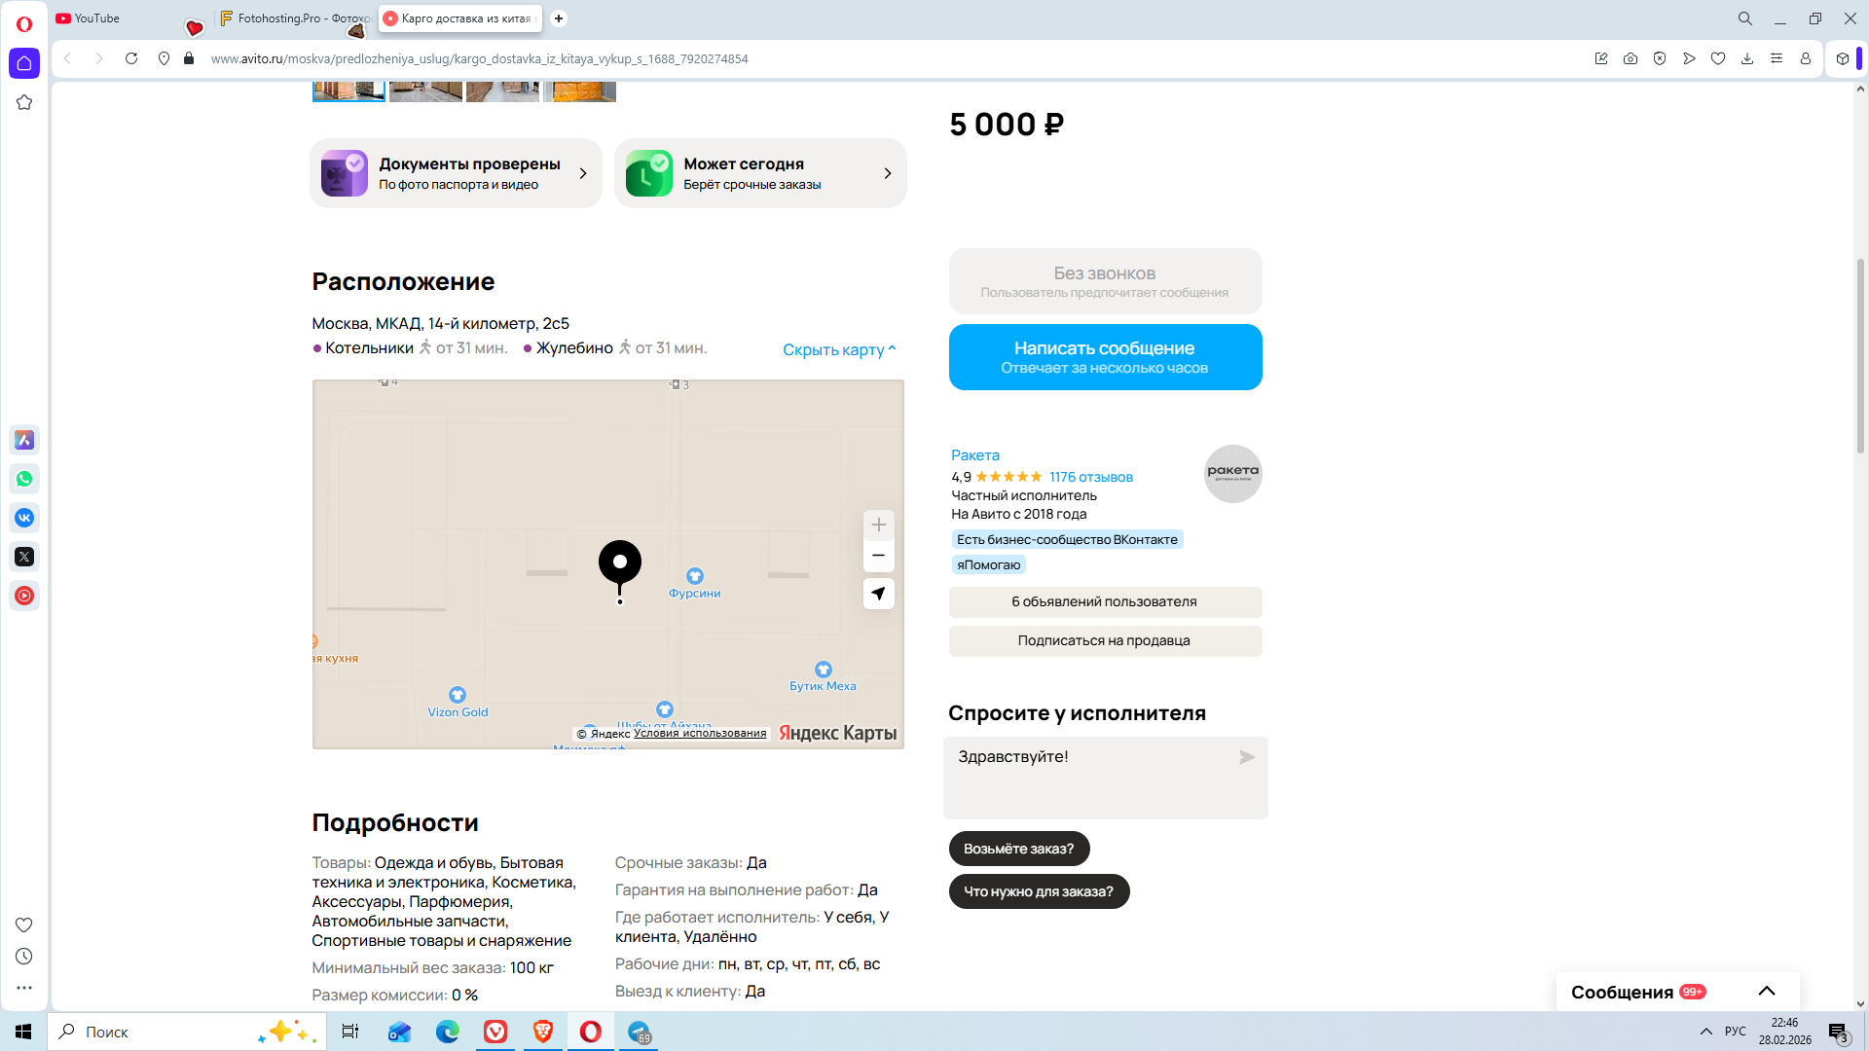This screenshot has height=1051, width=1869.
Task: Click Подписаться на продавца button
Action: pos(1105,640)
